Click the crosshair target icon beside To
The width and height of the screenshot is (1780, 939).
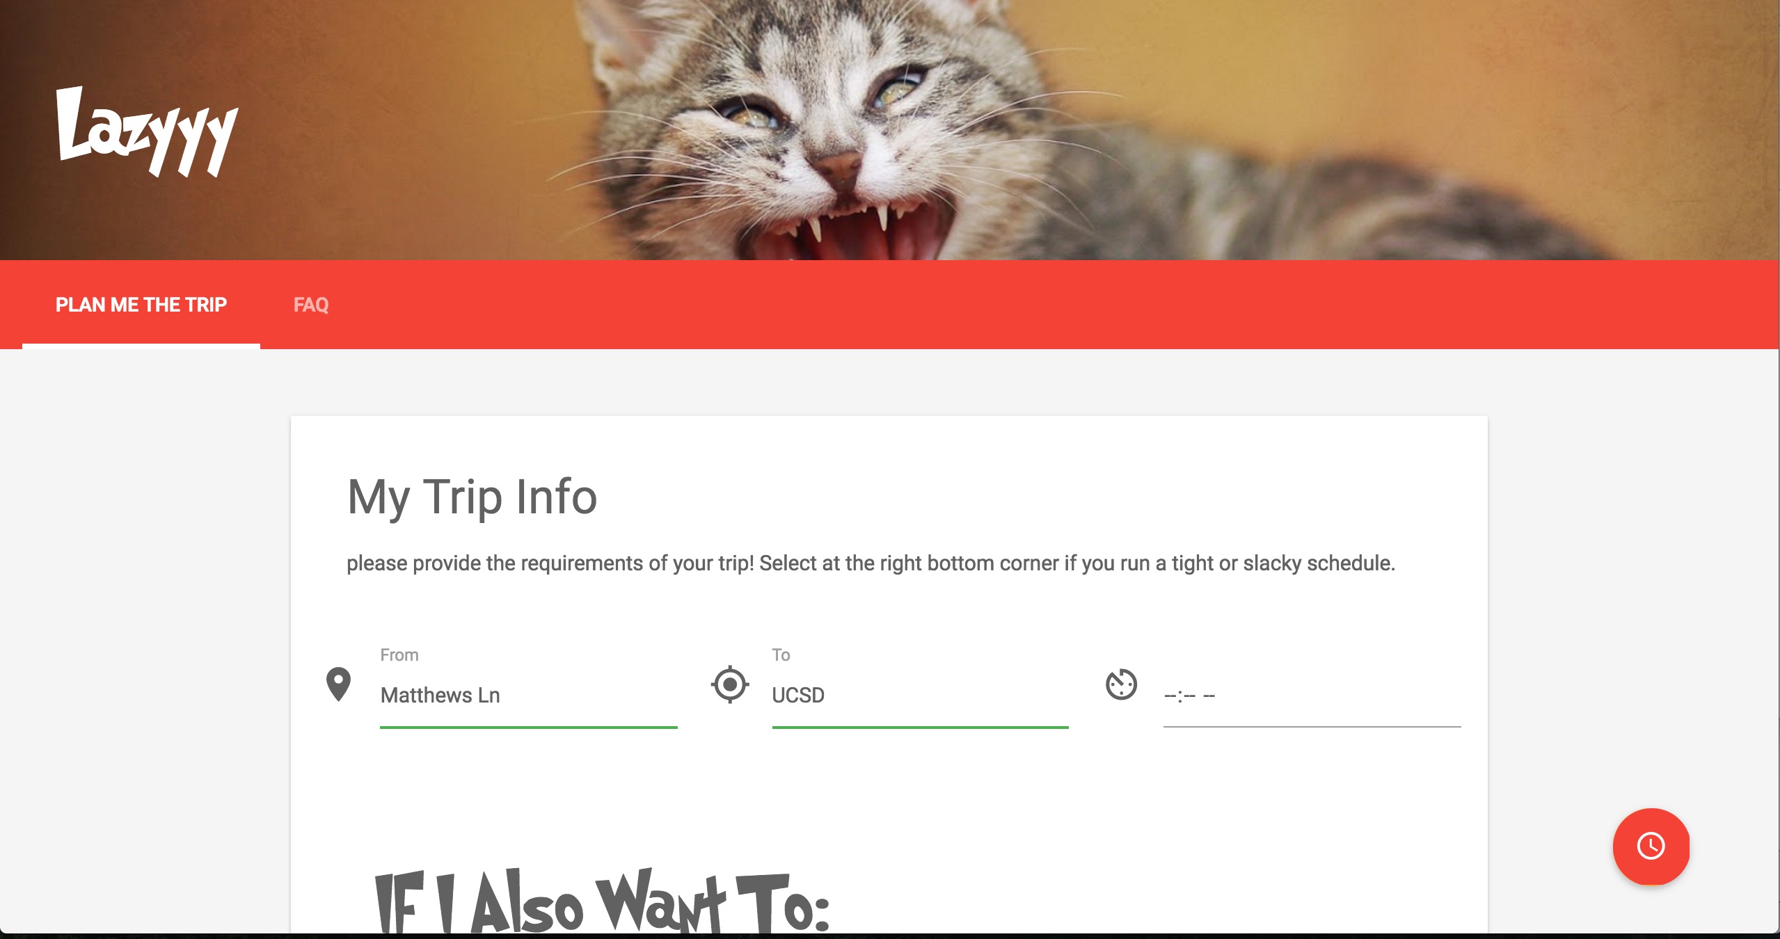tap(729, 684)
